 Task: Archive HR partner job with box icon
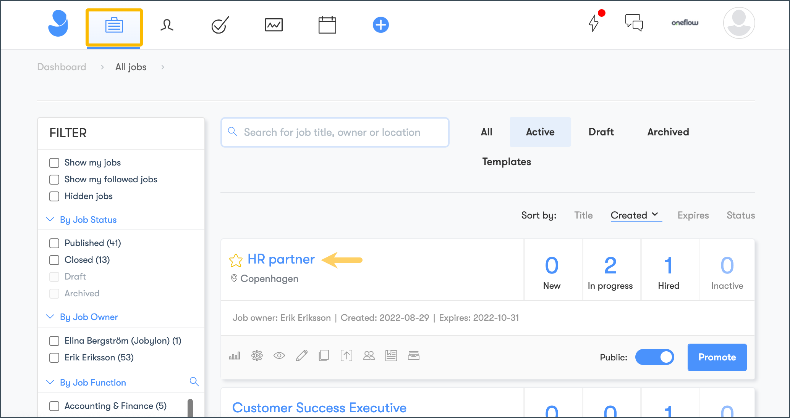[x=414, y=355]
